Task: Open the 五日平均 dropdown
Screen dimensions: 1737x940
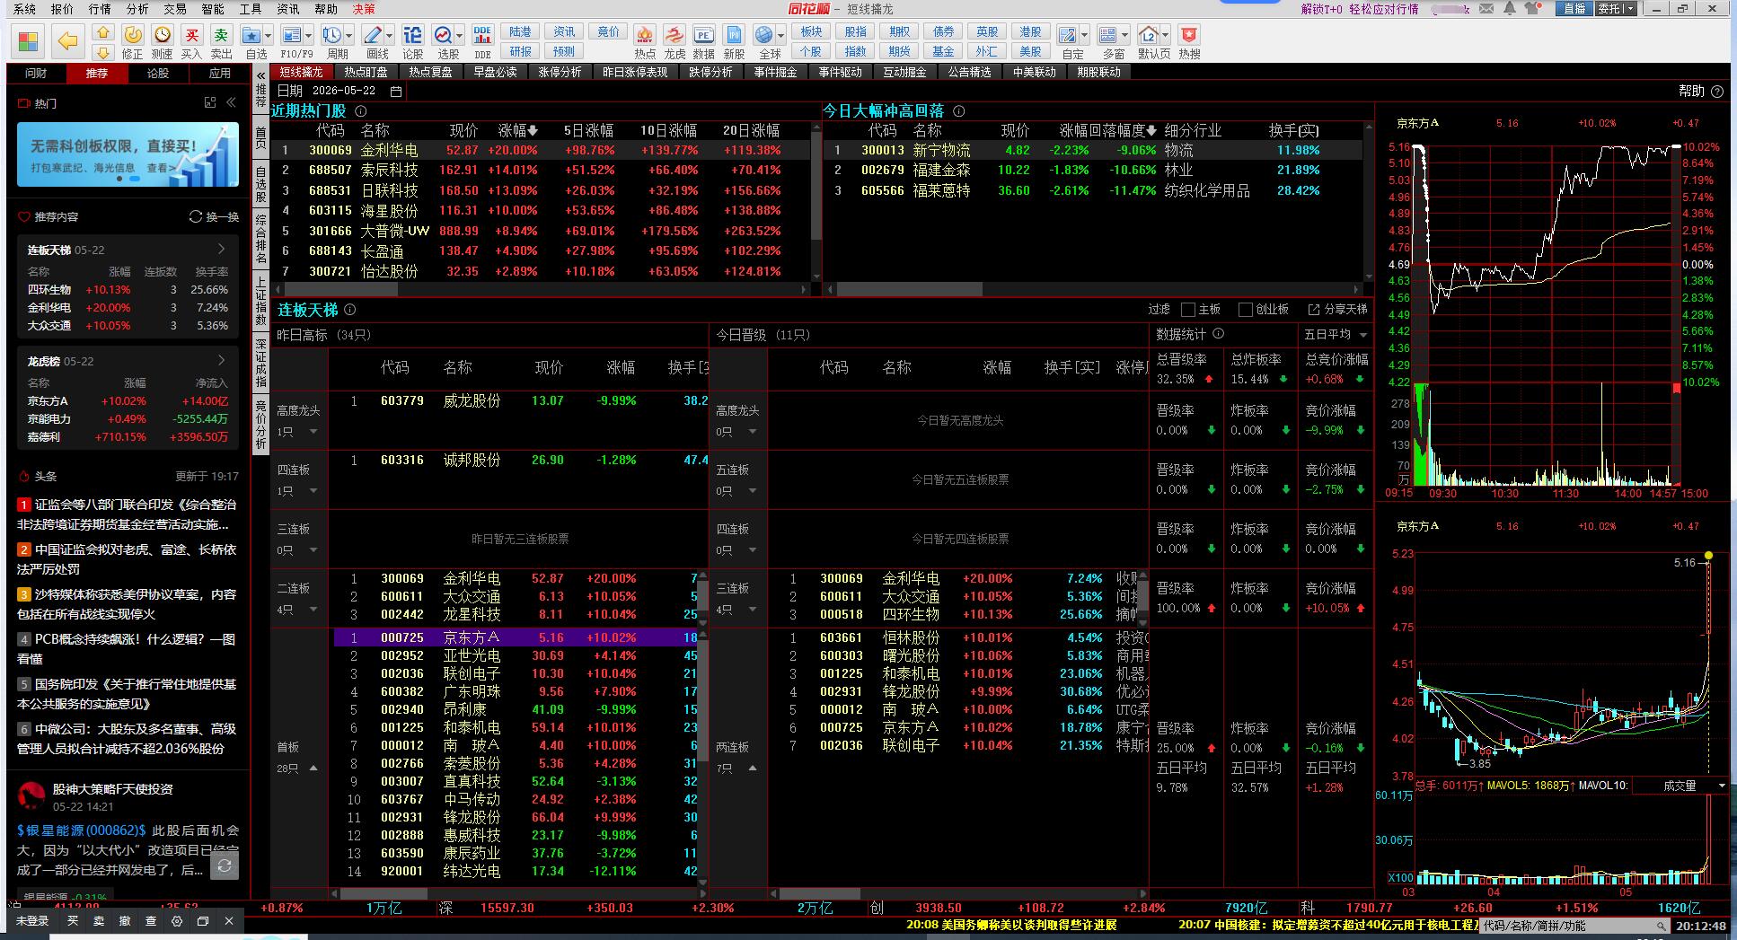Action: point(1336,334)
